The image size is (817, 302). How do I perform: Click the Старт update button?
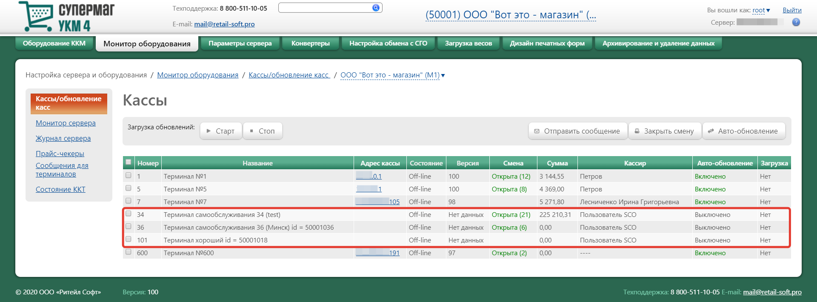click(x=221, y=131)
